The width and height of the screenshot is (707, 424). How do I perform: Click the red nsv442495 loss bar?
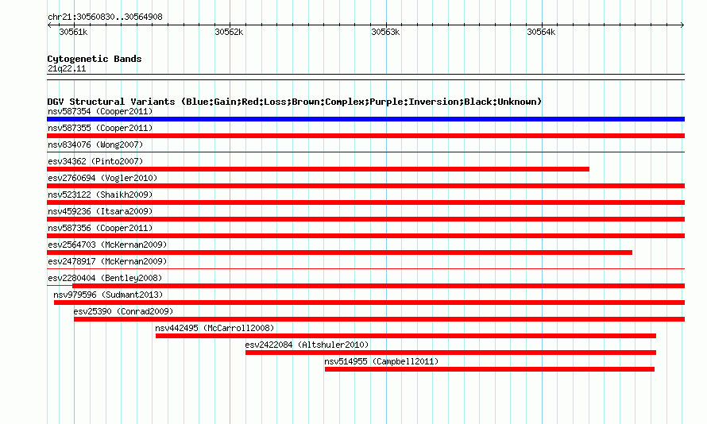click(406, 336)
